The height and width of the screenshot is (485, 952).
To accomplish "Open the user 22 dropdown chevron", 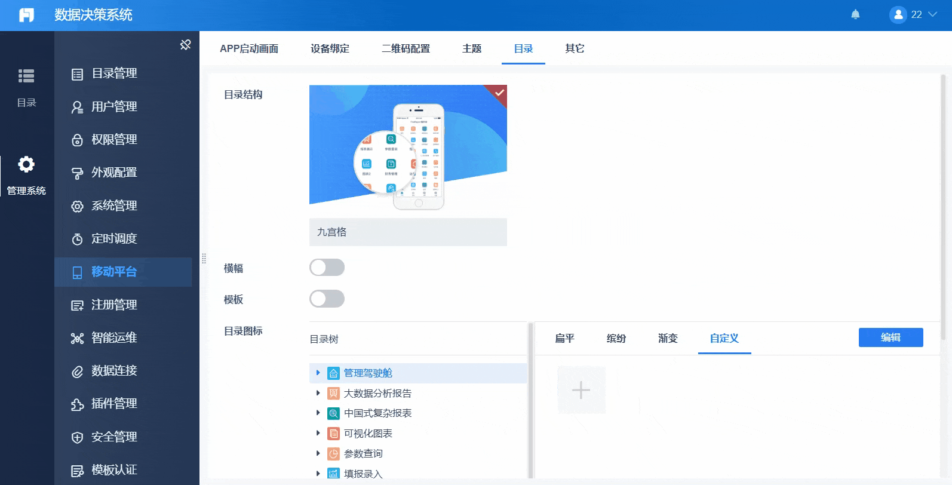I will tap(932, 14).
